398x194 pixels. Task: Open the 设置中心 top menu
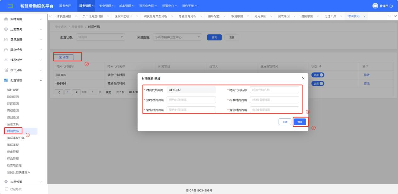pos(170,6)
